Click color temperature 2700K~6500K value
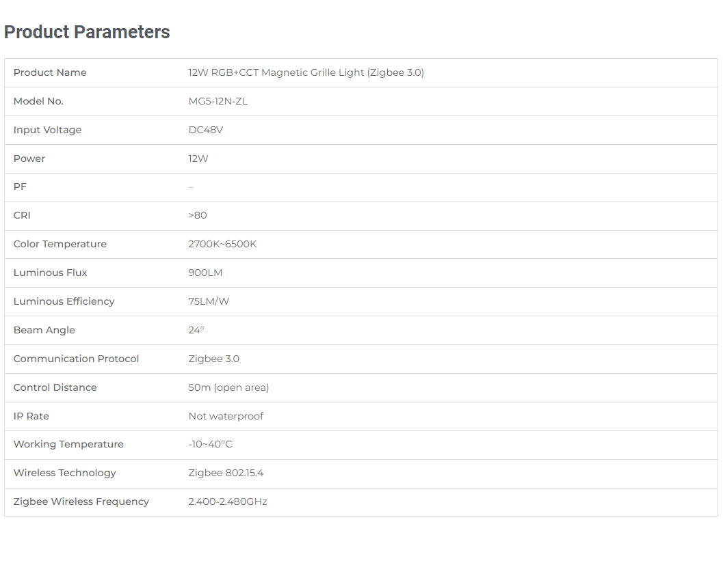 tap(222, 244)
